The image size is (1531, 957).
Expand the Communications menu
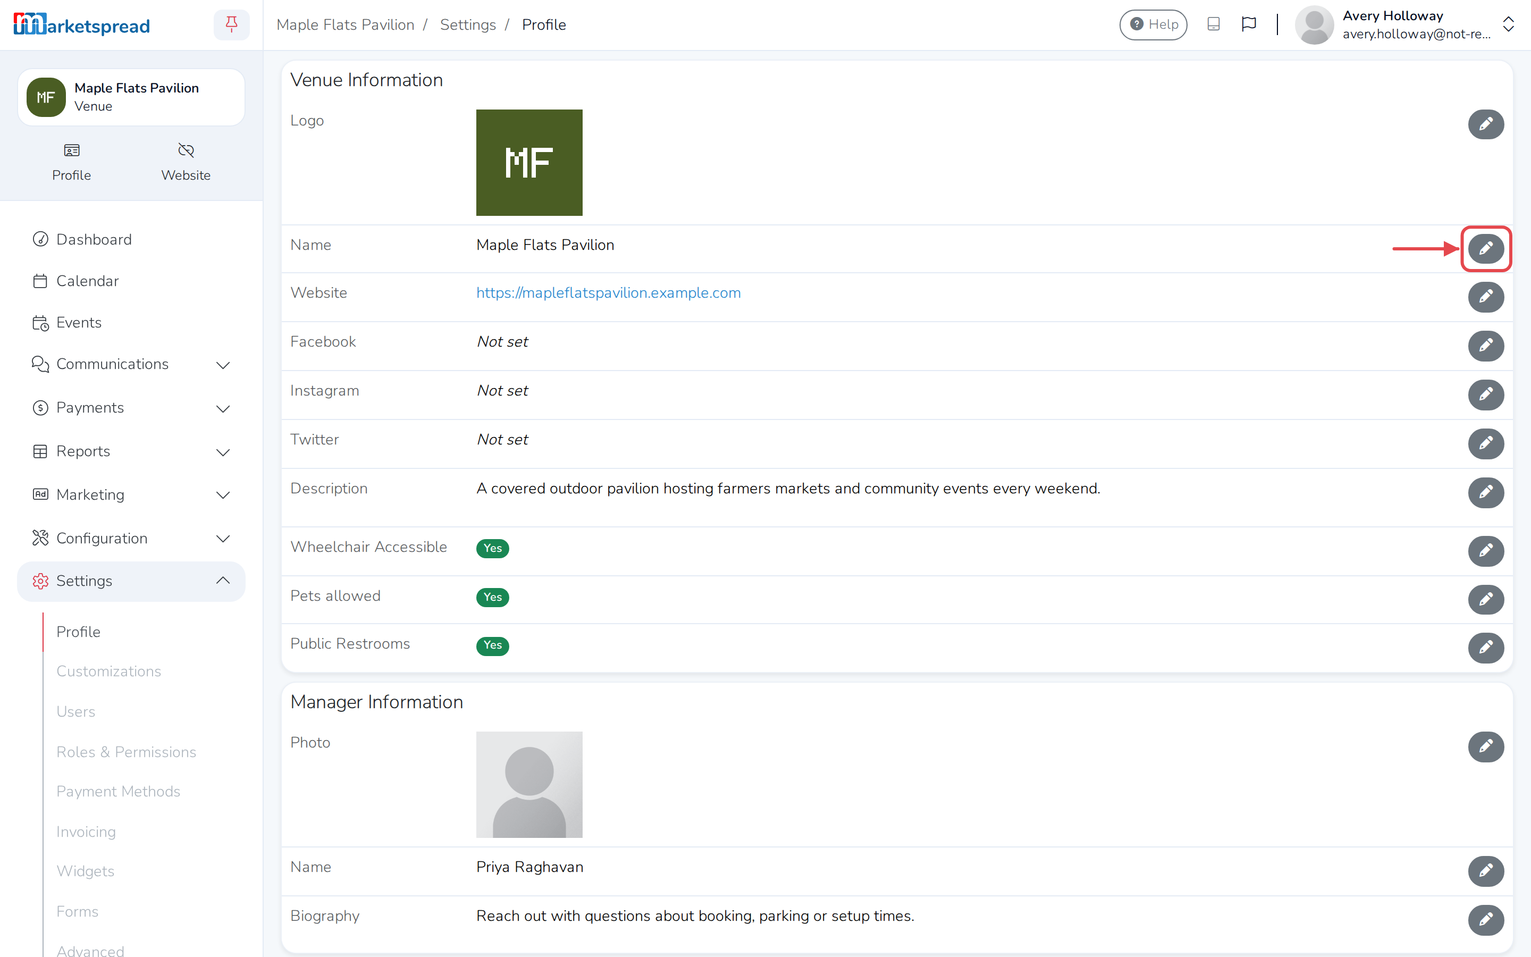pos(131,365)
